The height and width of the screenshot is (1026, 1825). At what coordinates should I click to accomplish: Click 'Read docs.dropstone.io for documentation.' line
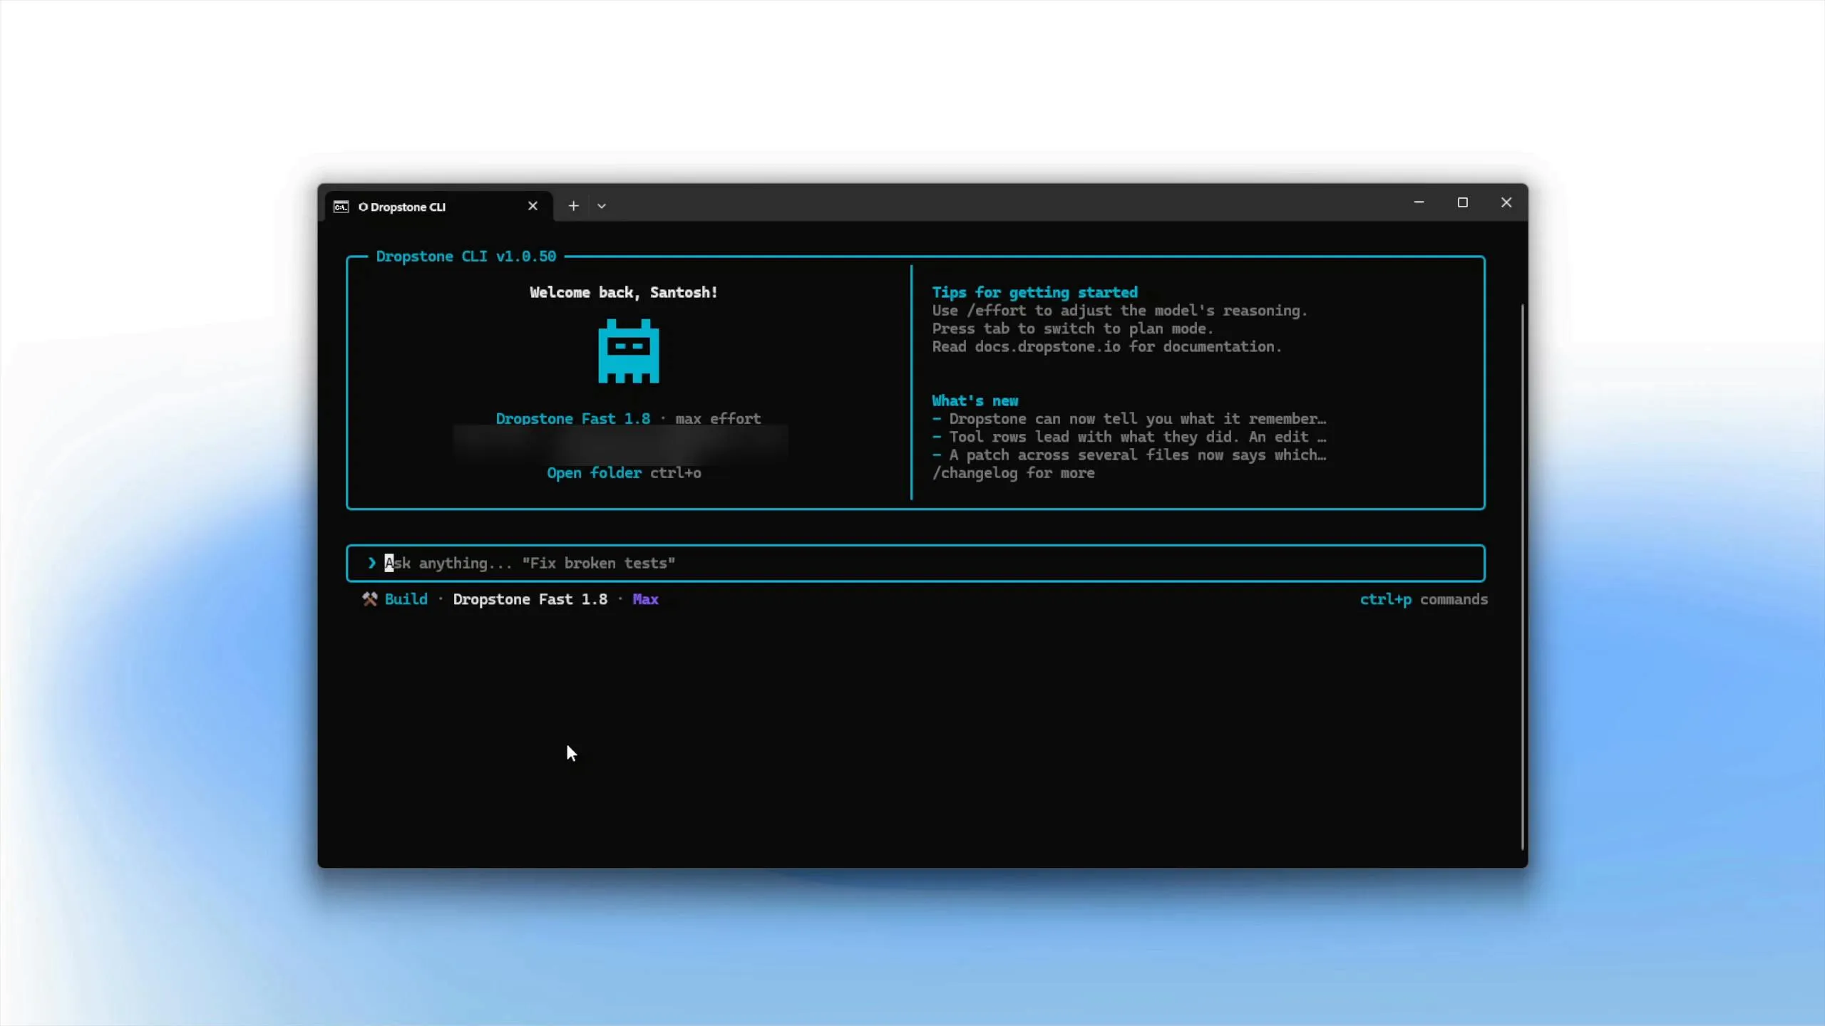point(1106,347)
